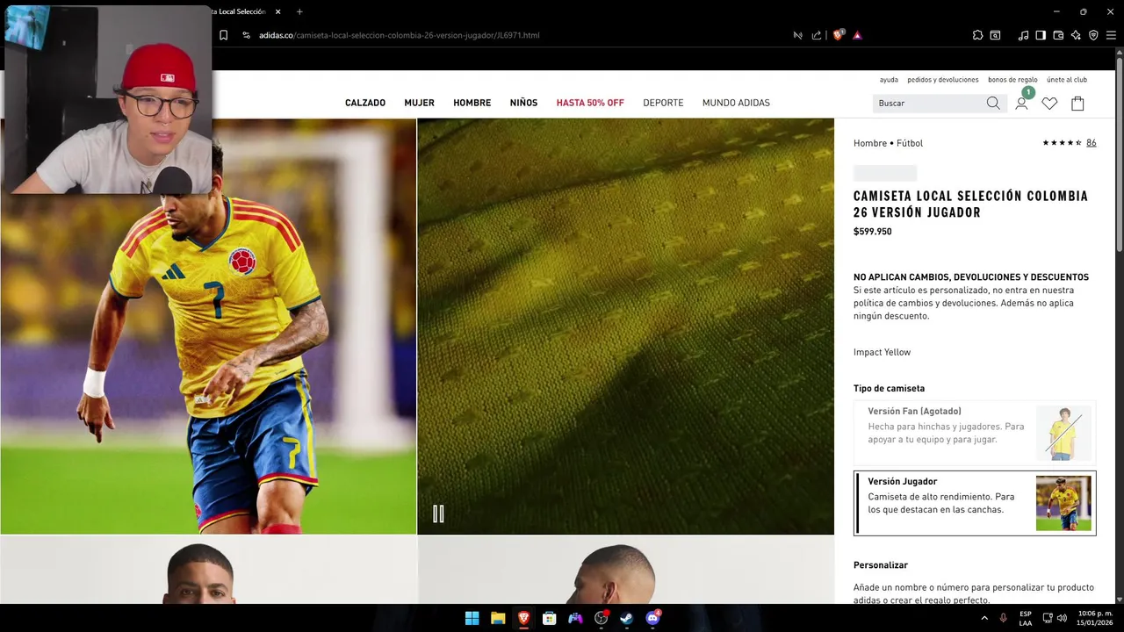Click the ayuda link
The image size is (1124, 632).
pos(889,80)
